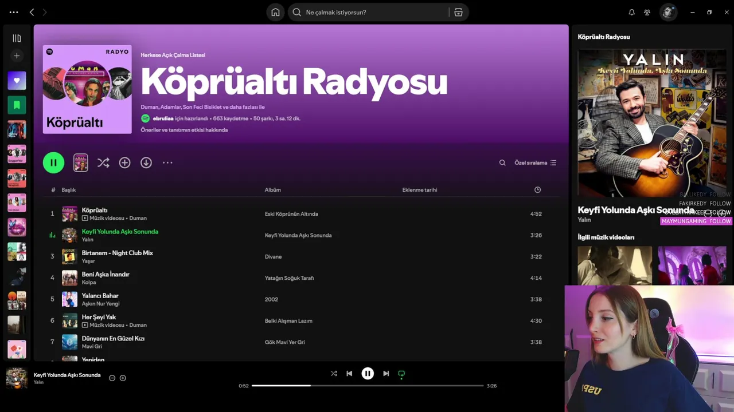The height and width of the screenshot is (412, 734).
Task: Open artist Aşkın Nur Yengi link
Action: point(100,304)
